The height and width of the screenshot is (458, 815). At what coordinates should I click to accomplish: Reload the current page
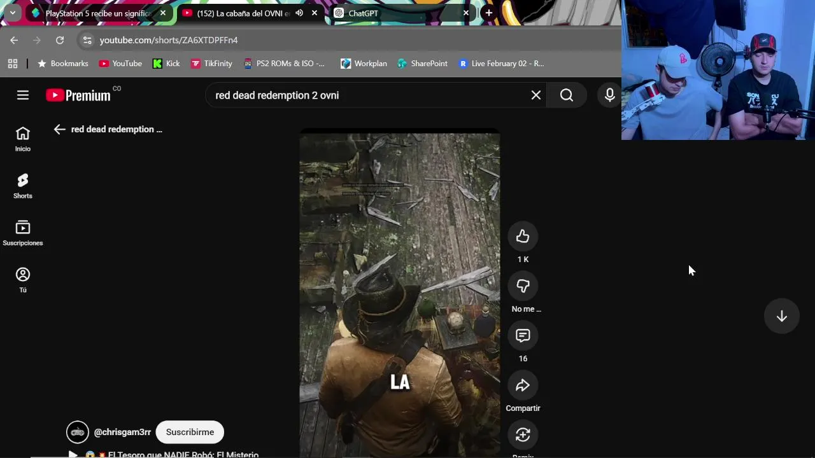tap(60, 40)
